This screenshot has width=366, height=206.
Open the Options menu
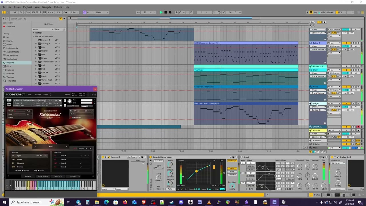coord(58,7)
